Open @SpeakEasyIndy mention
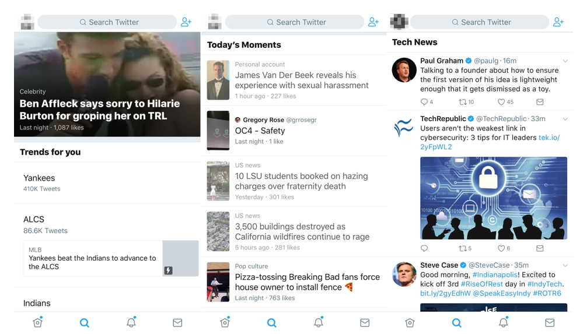The width and height of the screenshot is (587, 334). (x=502, y=294)
